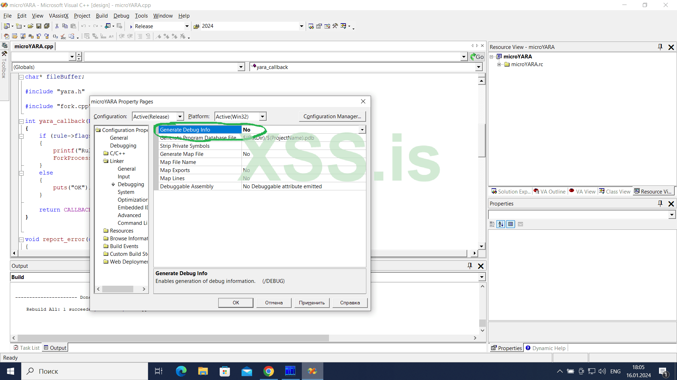Switch to the Task List tab

pos(27,348)
